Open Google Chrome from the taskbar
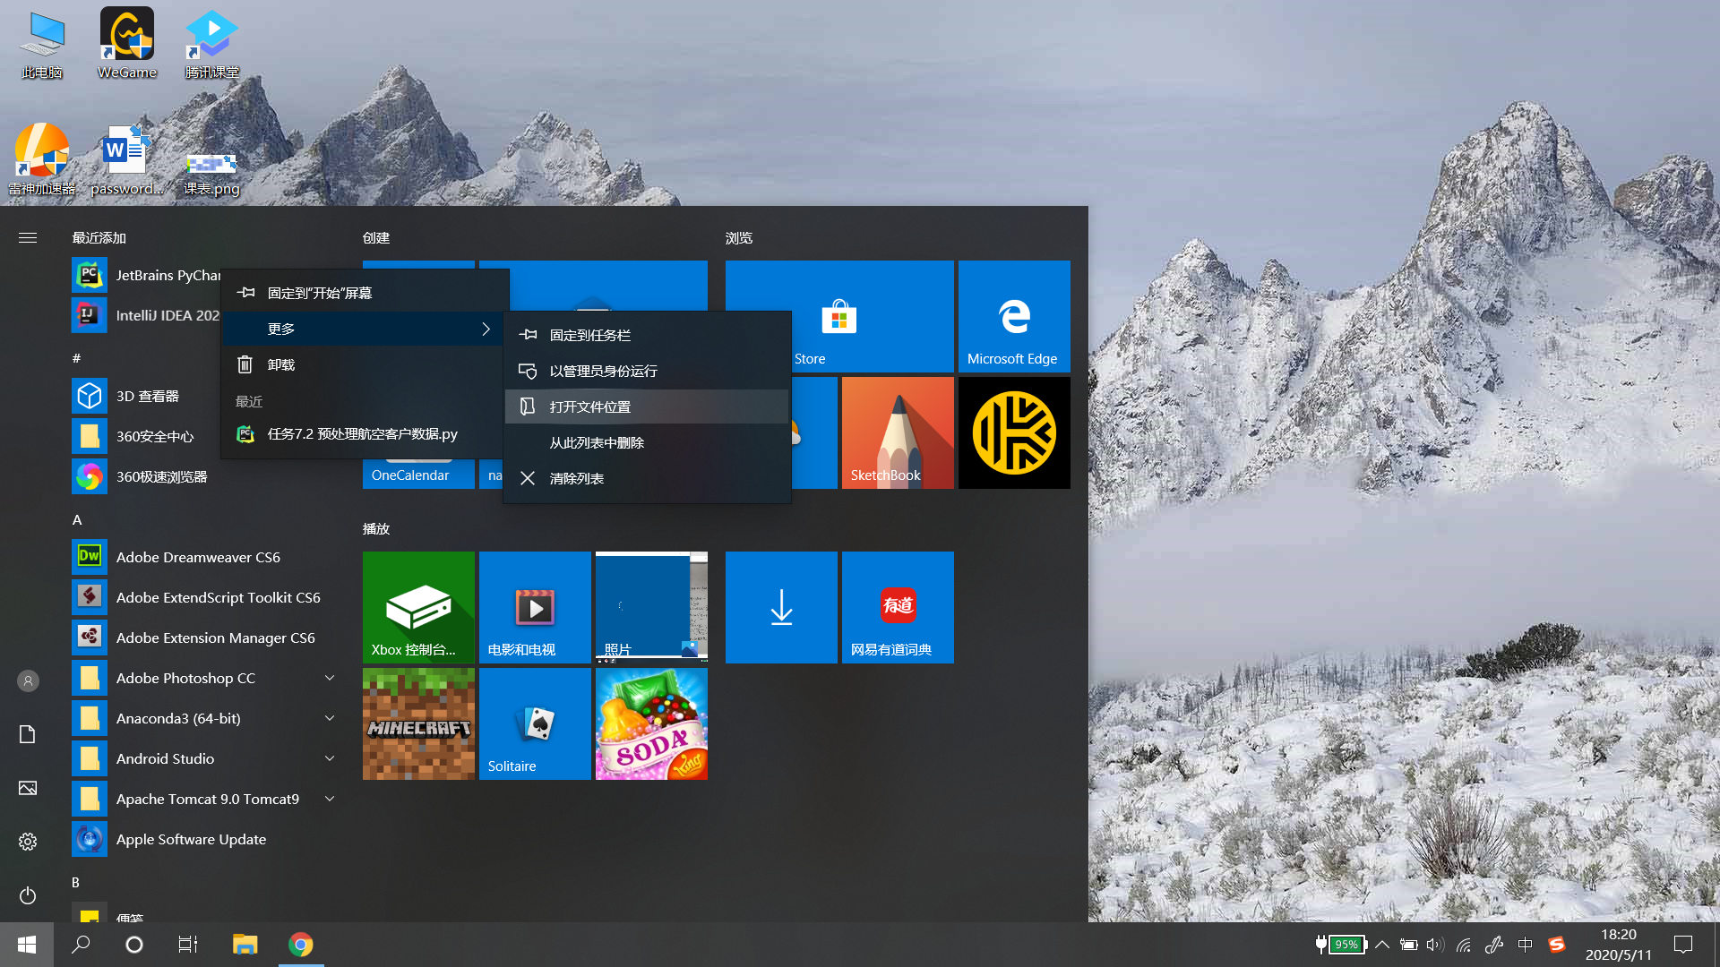The width and height of the screenshot is (1720, 967). click(301, 945)
